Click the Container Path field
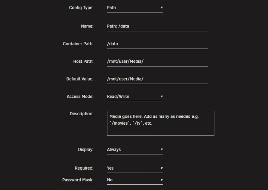Image resolution: width=268 pixels, height=190 pixels. [158, 44]
